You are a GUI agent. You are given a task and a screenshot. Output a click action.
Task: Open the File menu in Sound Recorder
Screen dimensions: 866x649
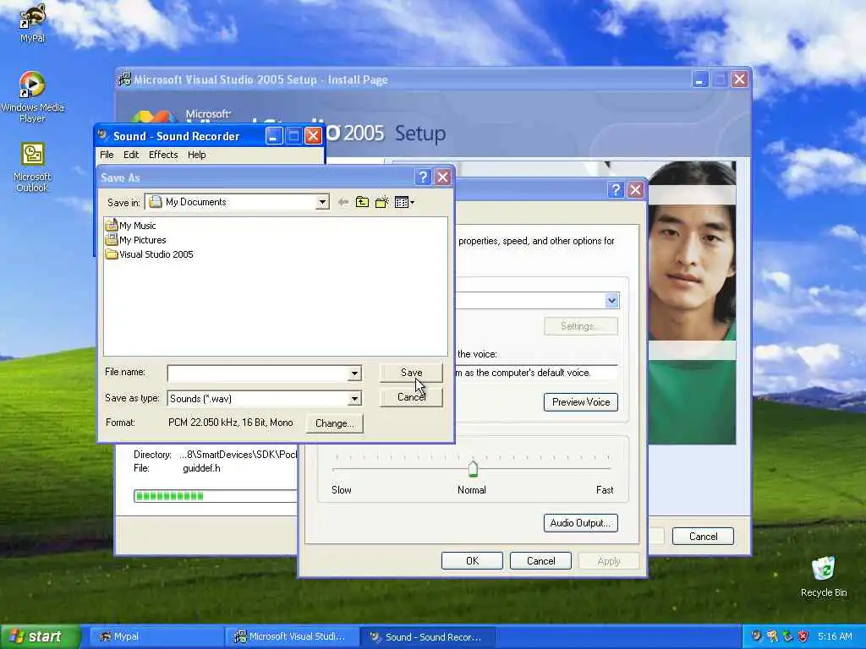[107, 155]
